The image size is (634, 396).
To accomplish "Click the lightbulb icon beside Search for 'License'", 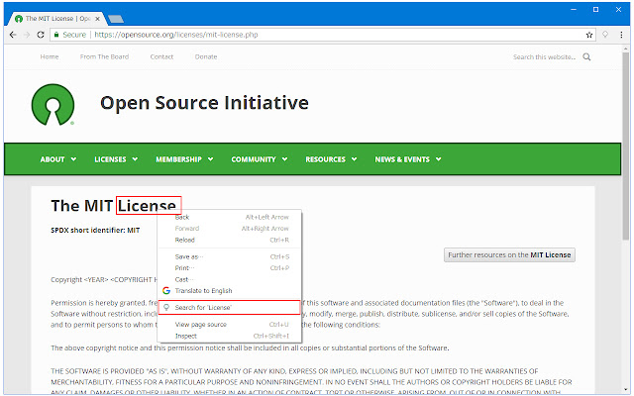I will [x=166, y=308].
